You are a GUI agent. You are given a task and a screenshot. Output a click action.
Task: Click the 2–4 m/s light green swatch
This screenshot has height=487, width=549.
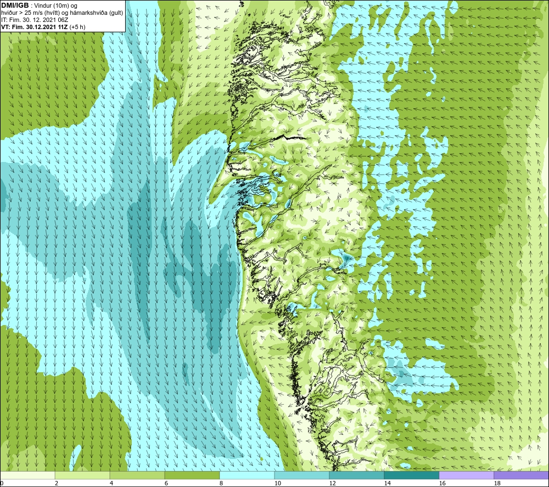tap(82, 475)
